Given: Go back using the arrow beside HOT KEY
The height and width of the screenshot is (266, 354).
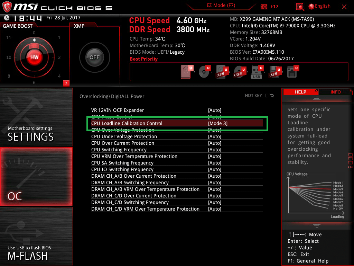Looking at the screenshot, I should pos(272,96).
